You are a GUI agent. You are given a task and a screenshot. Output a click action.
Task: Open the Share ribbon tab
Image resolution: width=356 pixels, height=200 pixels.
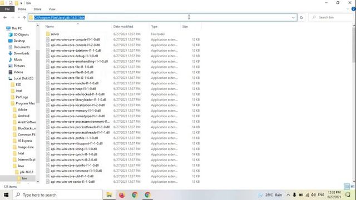[37, 9]
